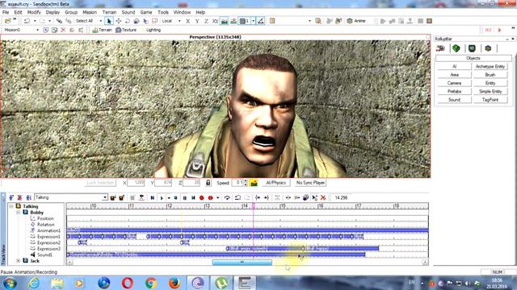Open the Terrain editor tool
Screen dimensions: 517x290
click(x=102, y=30)
